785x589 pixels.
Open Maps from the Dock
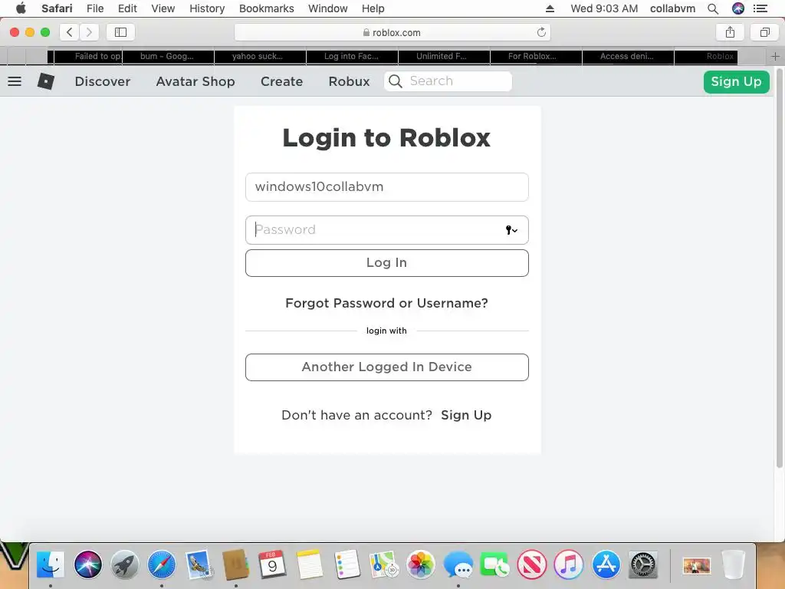tap(383, 564)
